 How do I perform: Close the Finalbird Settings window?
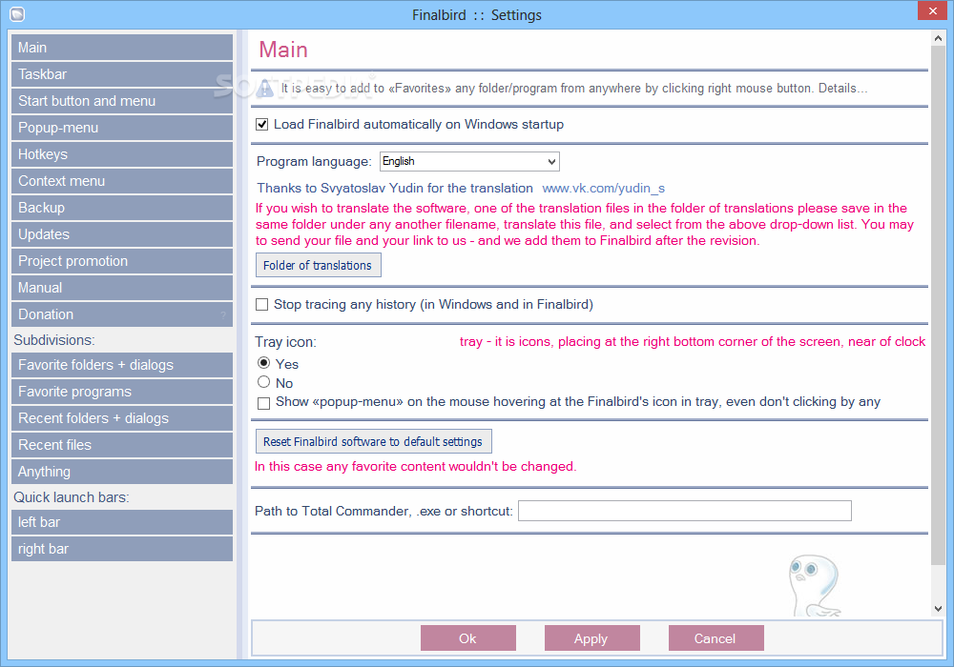932,10
